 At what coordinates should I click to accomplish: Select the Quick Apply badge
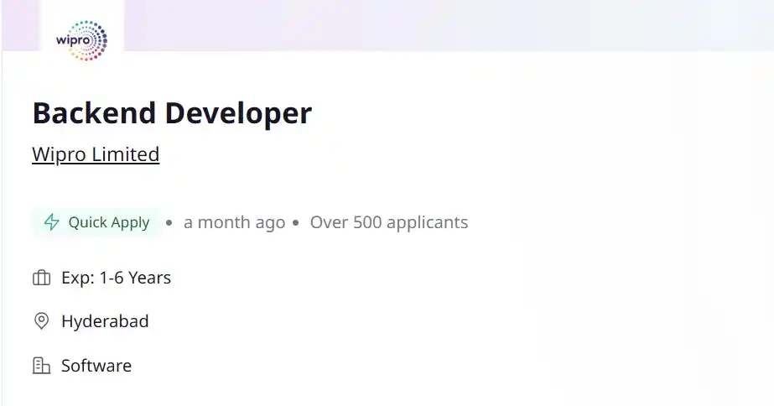[96, 222]
